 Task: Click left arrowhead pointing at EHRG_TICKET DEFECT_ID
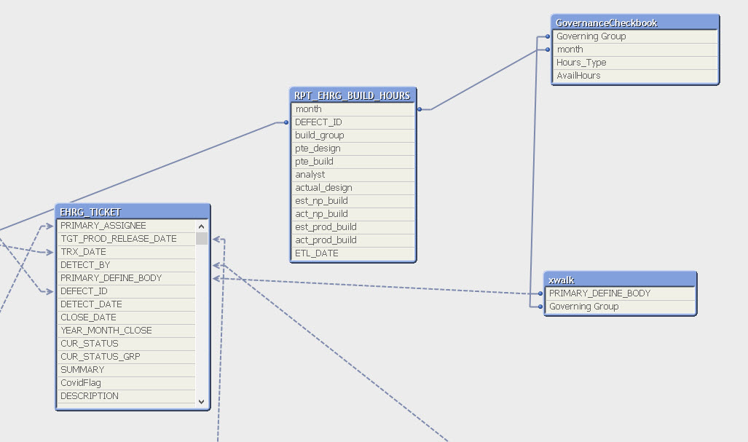click(x=50, y=291)
